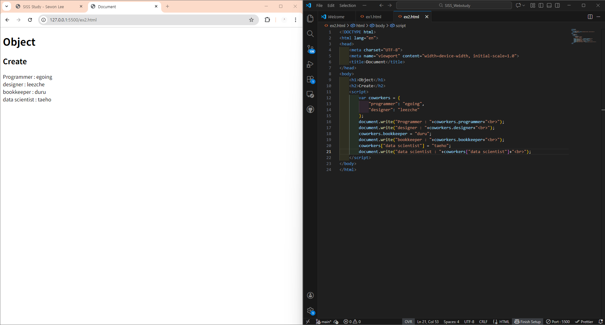Click the Accounts icon in activity bar
Viewport: 605px width, 325px height.
click(x=310, y=295)
